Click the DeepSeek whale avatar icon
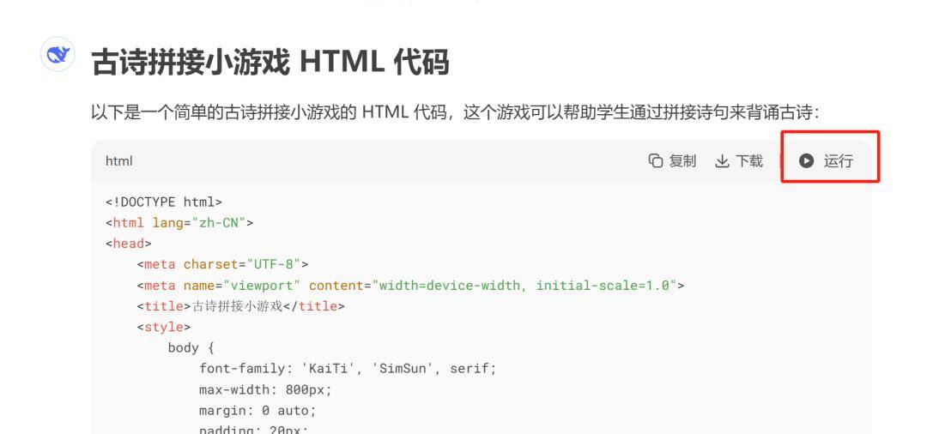927x434 pixels. click(58, 56)
